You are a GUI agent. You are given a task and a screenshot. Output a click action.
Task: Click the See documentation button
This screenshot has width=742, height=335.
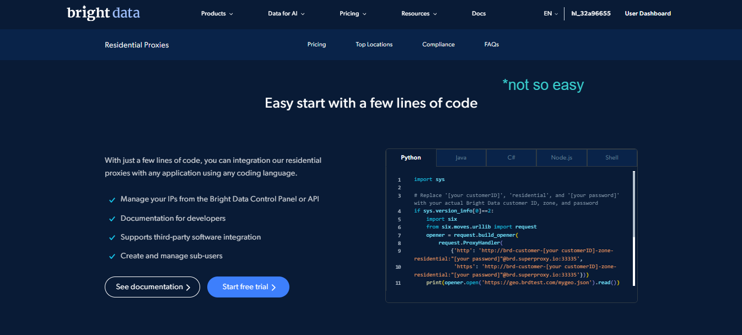tap(152, 287)
